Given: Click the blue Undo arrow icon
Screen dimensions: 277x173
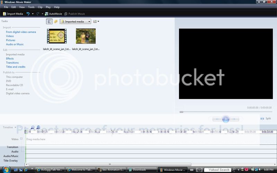Looking at the screenshot, I should pos(28,14).
